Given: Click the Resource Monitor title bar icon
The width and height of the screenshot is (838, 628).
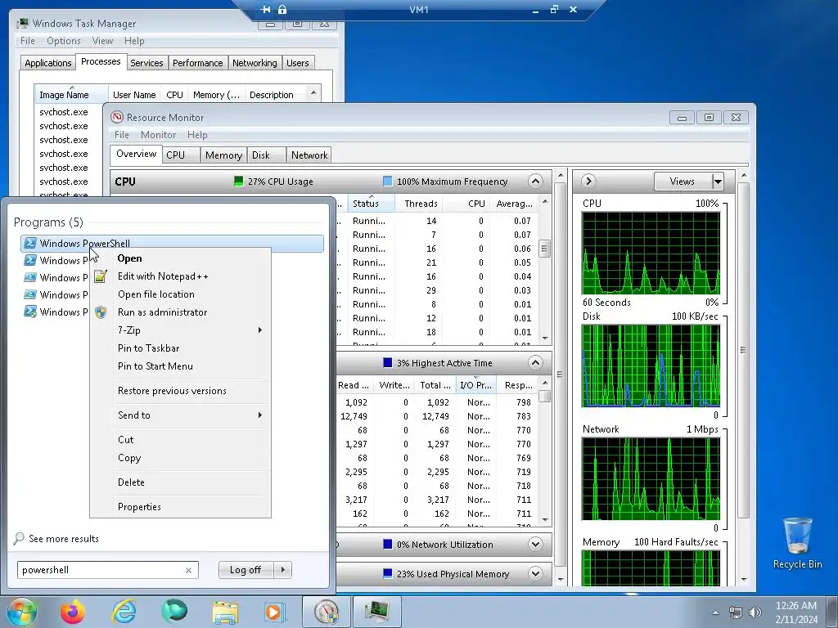Looking at the screenshot, I should (x=116, y=117).
